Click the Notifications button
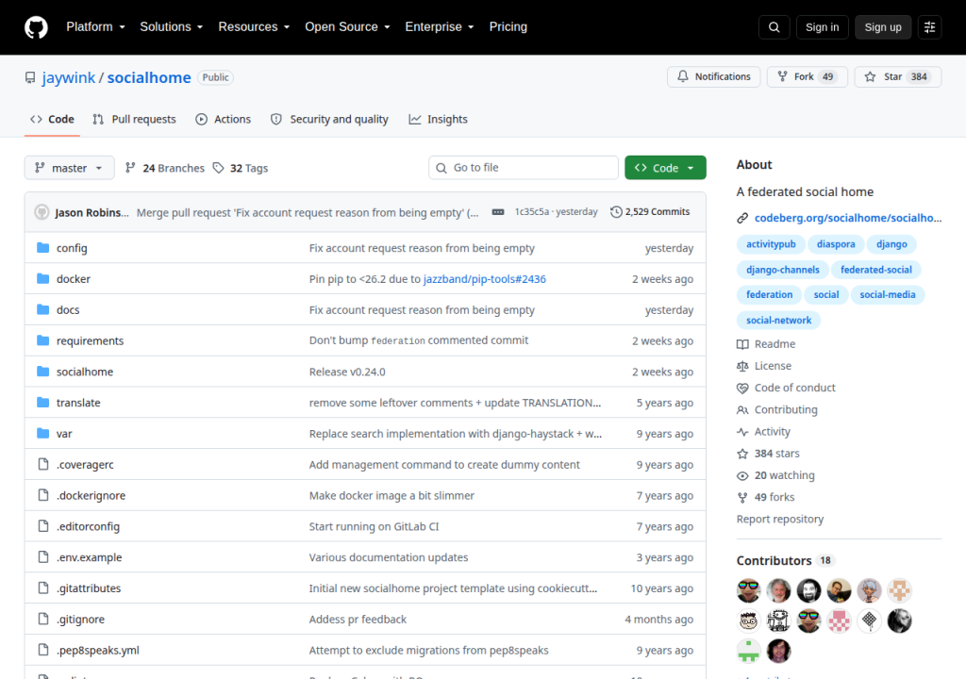The height and width of the screenshot is (679, 966). click(x=713, y=76)
